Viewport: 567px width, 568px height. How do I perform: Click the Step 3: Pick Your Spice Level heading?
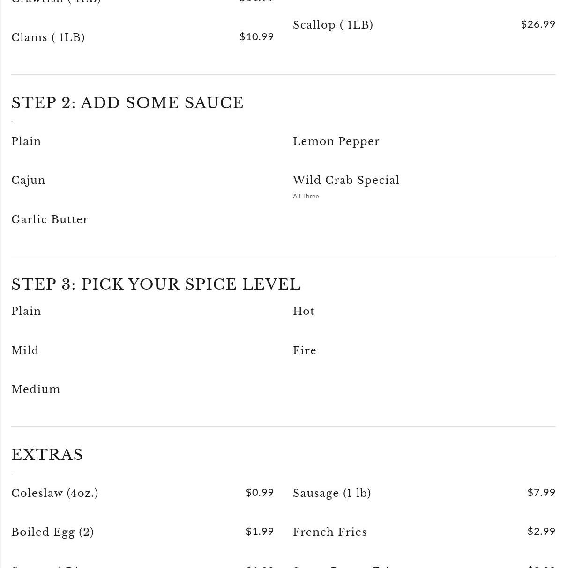(156, 284)
